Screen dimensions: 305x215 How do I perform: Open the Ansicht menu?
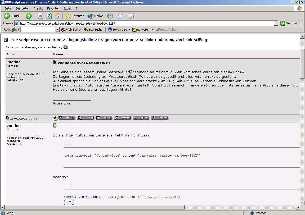pos(38,8)
